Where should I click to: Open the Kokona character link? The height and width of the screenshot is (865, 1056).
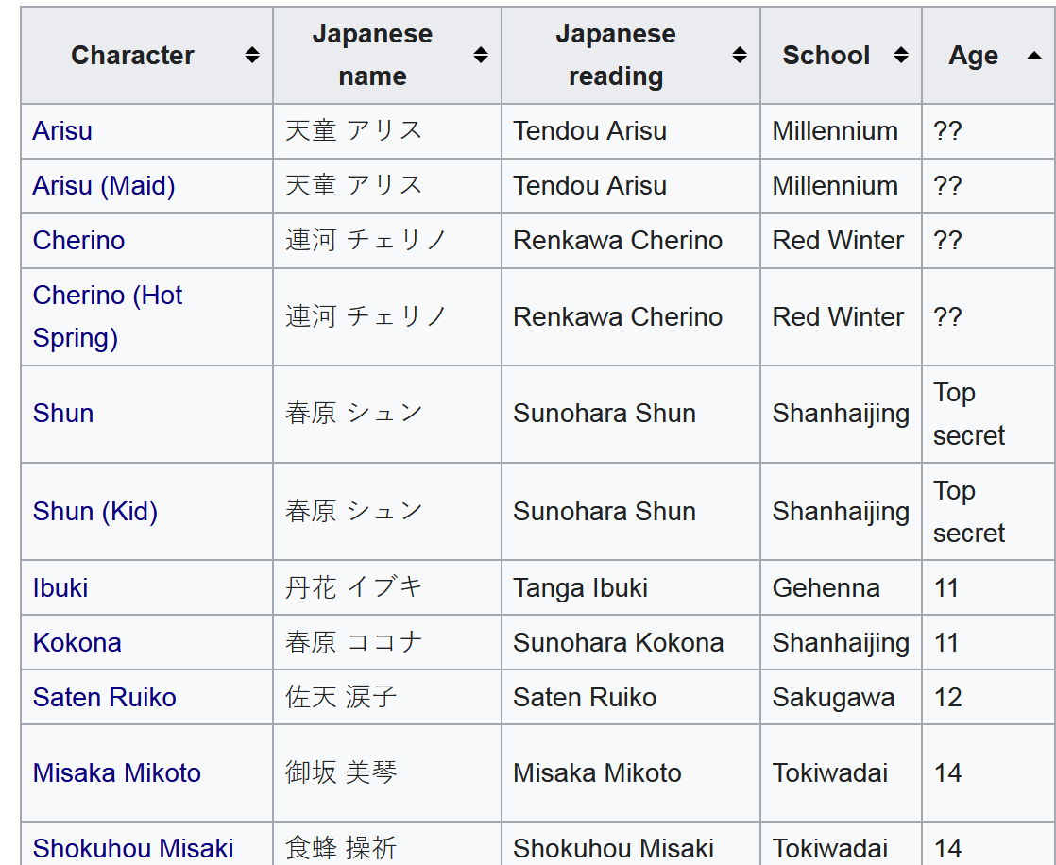[x=77, y=643]
